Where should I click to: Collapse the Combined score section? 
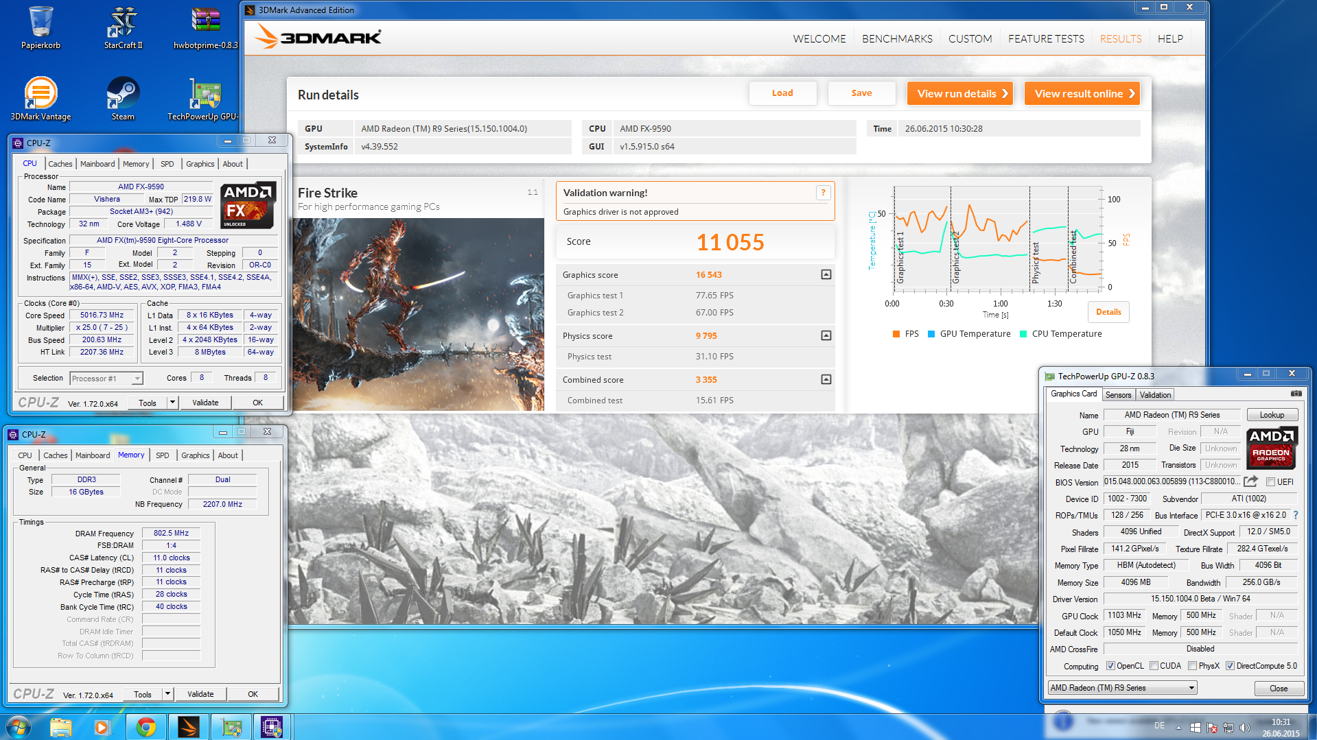pyautogui.click(x=826, y=379)
